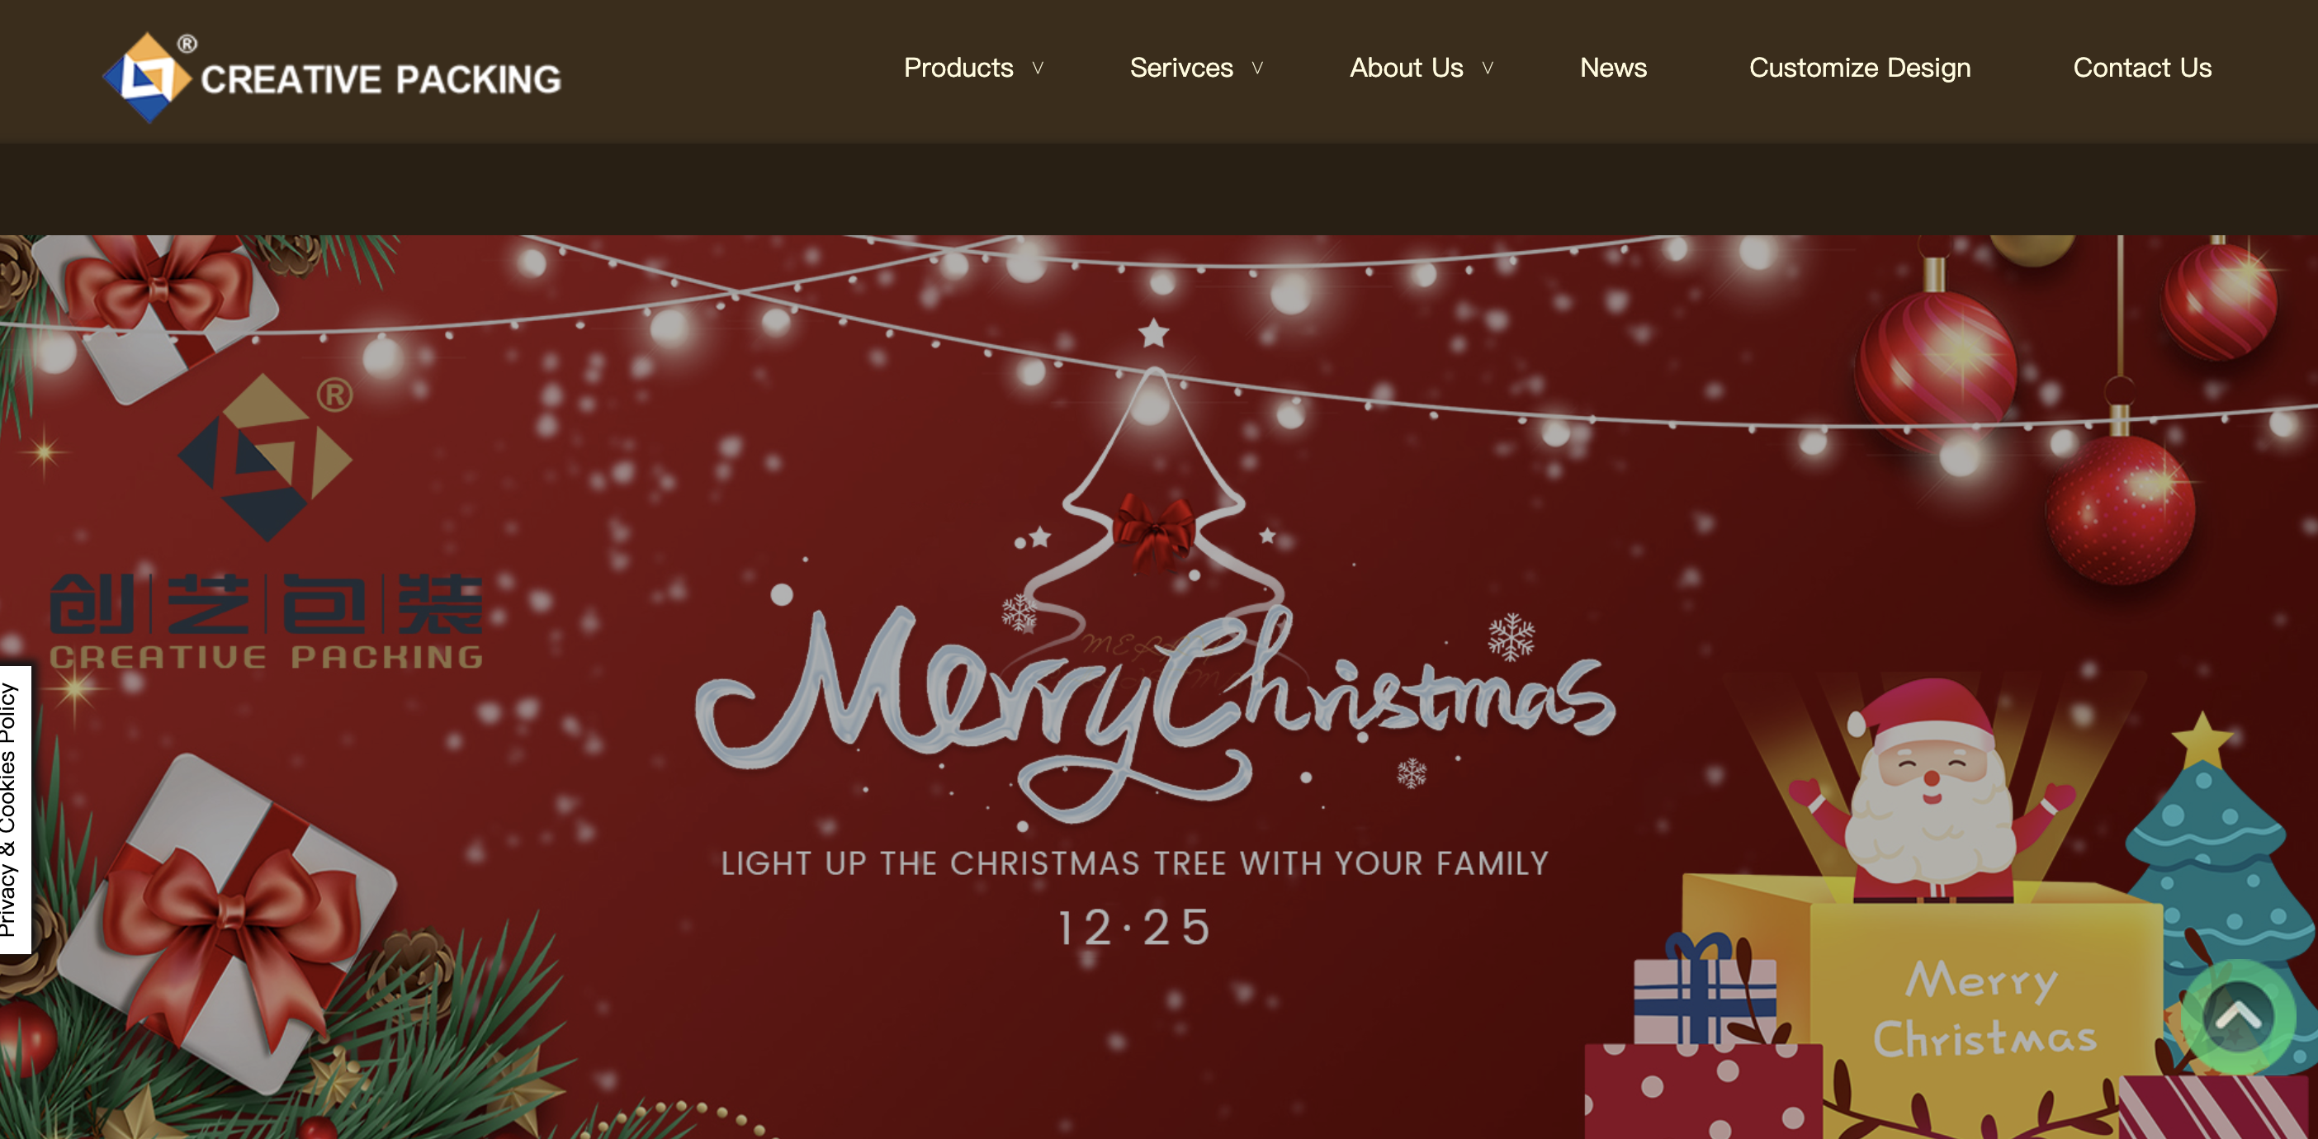
Task: Open the Contact Us page
Action: tap(2141, 68)
